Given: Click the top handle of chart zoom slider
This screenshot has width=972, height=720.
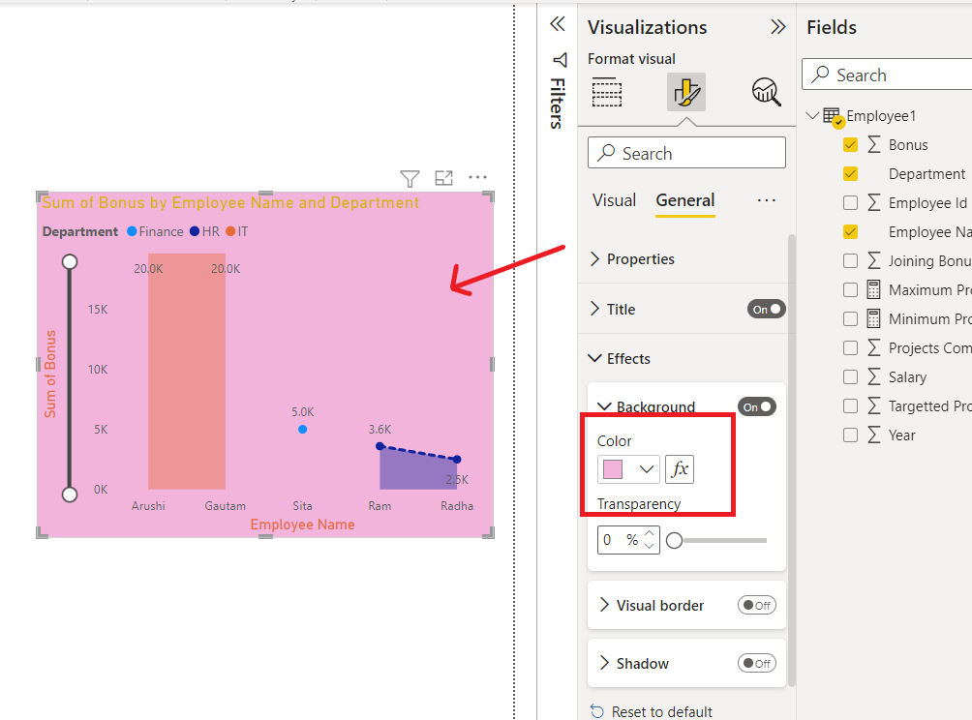Looking at the screenshot, I should click(70, 261).
